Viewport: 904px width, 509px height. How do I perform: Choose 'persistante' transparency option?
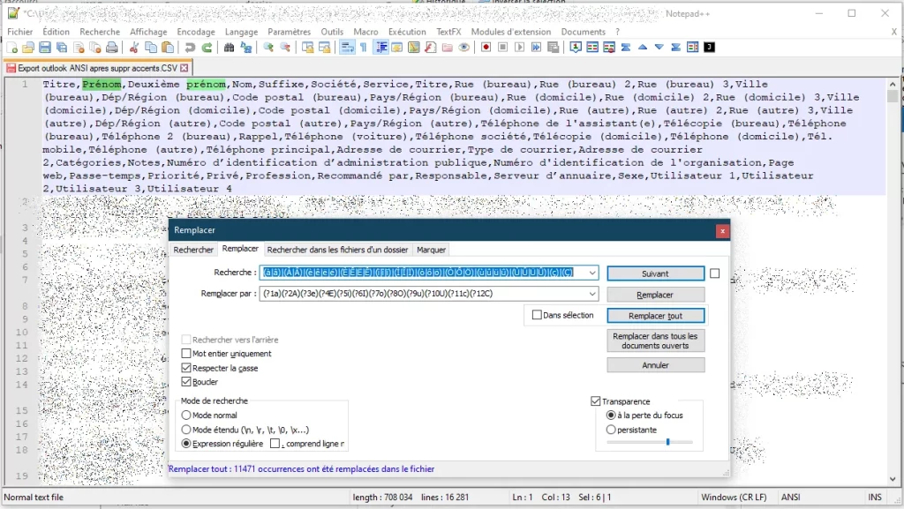(x=611, y=430)
